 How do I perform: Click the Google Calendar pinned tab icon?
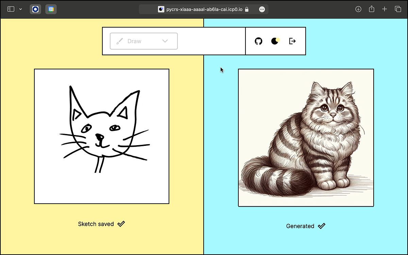(x=51, y=9)
